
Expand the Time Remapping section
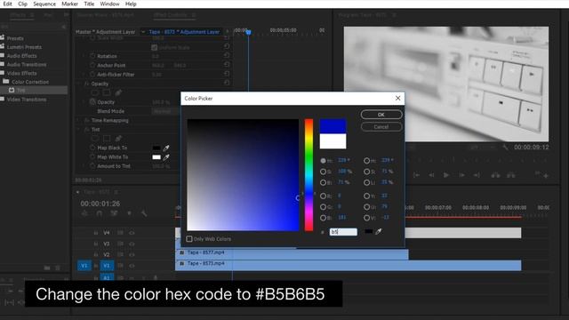tap(77, 120)
